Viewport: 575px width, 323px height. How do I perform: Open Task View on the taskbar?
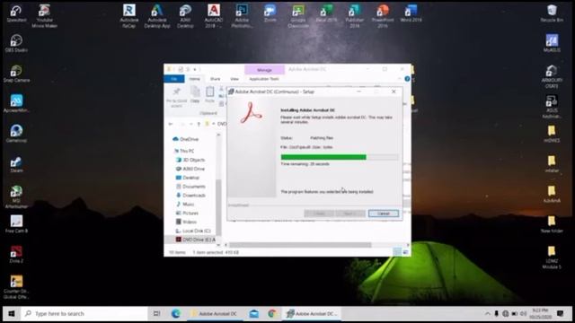[x=157, y=314]
